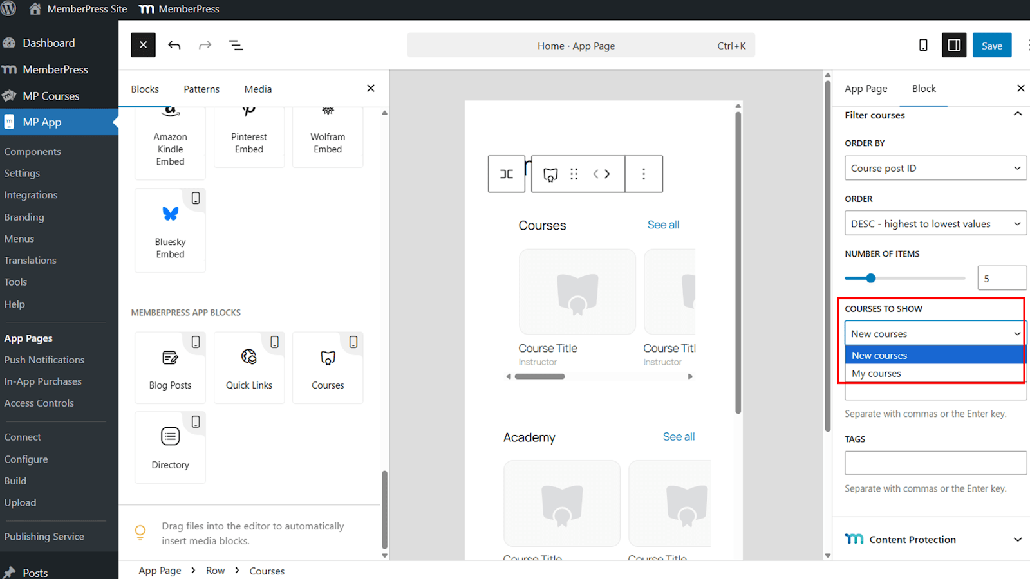The height and width of the screenshot is (579, 1030).
Task: Toggle the settings sidebar panel button
Action: pyautogui.click(x=954, y=45)
